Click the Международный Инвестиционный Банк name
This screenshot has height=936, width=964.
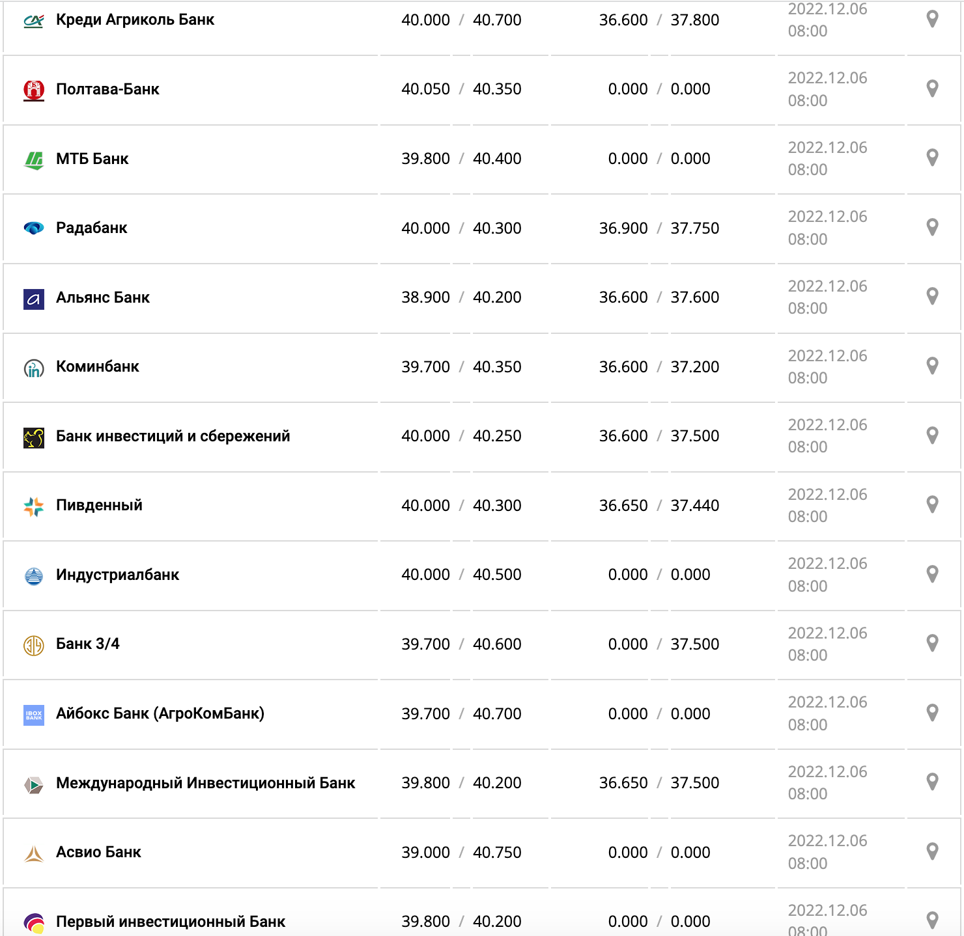pyautogui.click(x=205, y=783)
